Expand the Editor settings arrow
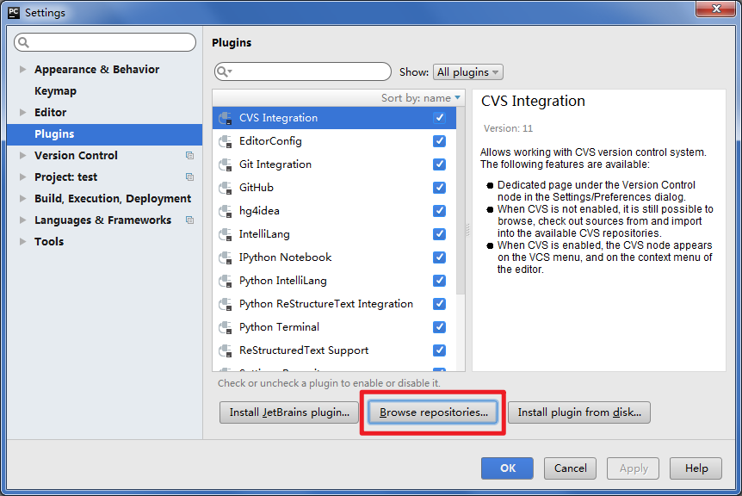Viewport: 742px width, 496px height. pyautogui.click(x=22, y=112)
